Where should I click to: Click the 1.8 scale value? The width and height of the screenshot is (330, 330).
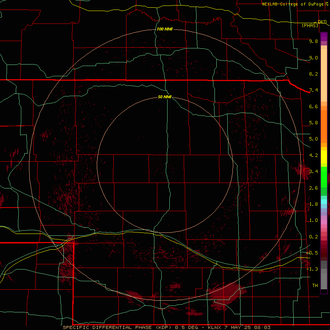tap(313, 204)
